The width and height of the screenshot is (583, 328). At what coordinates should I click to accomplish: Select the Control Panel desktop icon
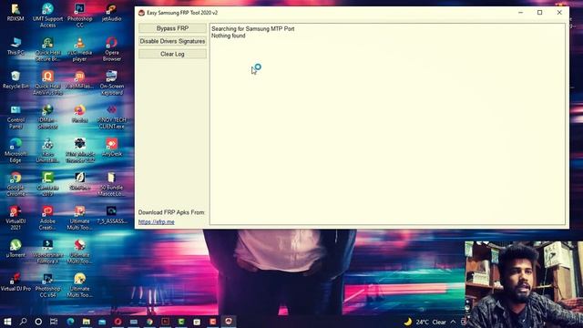15,117
